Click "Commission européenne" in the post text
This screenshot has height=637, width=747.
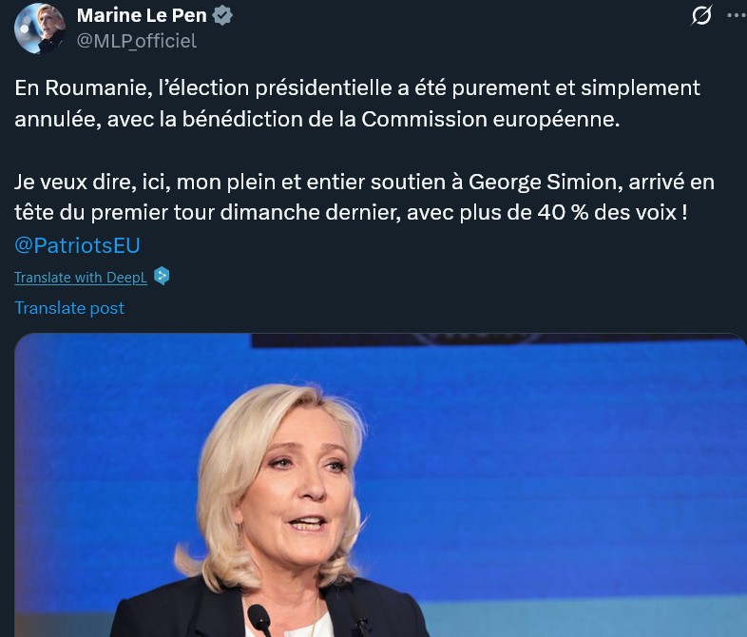click(x=490, y=119)
